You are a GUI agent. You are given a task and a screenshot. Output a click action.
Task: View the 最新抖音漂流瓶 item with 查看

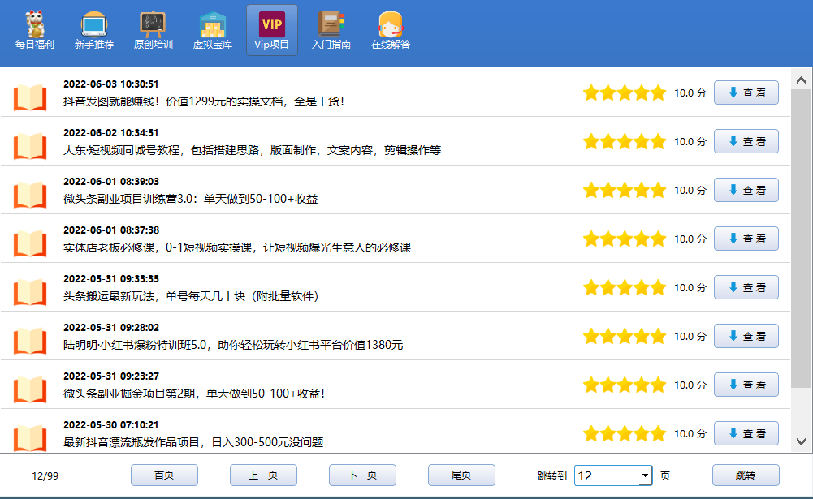[746, 434]
